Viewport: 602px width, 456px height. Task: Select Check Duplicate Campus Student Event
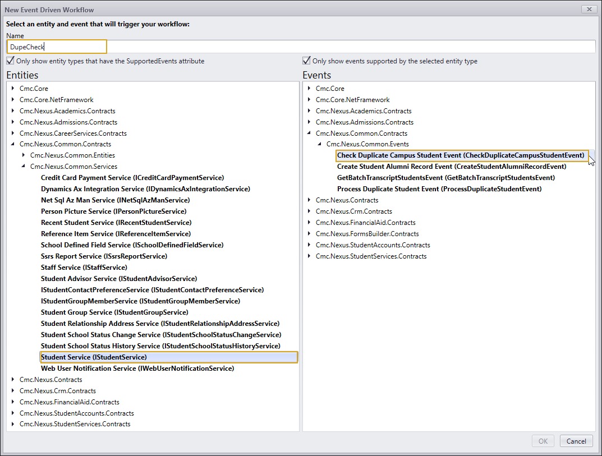point(460,155)
